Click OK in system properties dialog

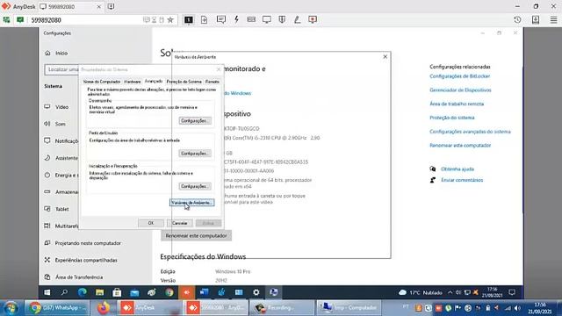(x=151, y=223)
